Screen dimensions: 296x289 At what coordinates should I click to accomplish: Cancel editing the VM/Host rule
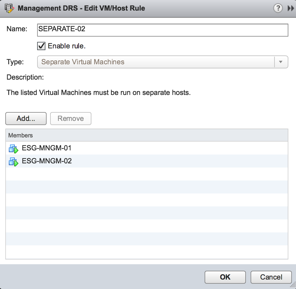(271, 277)
